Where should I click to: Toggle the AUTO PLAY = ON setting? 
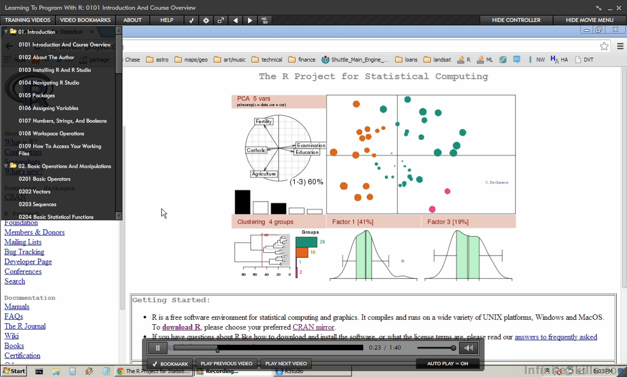coord(447,364)
